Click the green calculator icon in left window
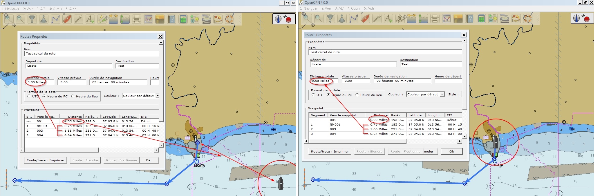 pos(183,19)
